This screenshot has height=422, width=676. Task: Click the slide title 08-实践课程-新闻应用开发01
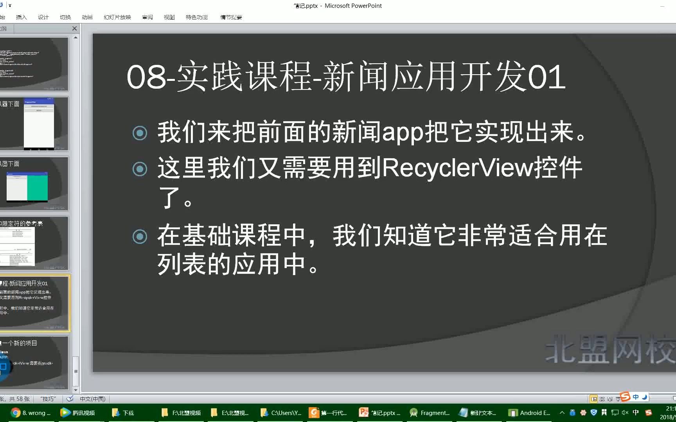tap(346, 77)
